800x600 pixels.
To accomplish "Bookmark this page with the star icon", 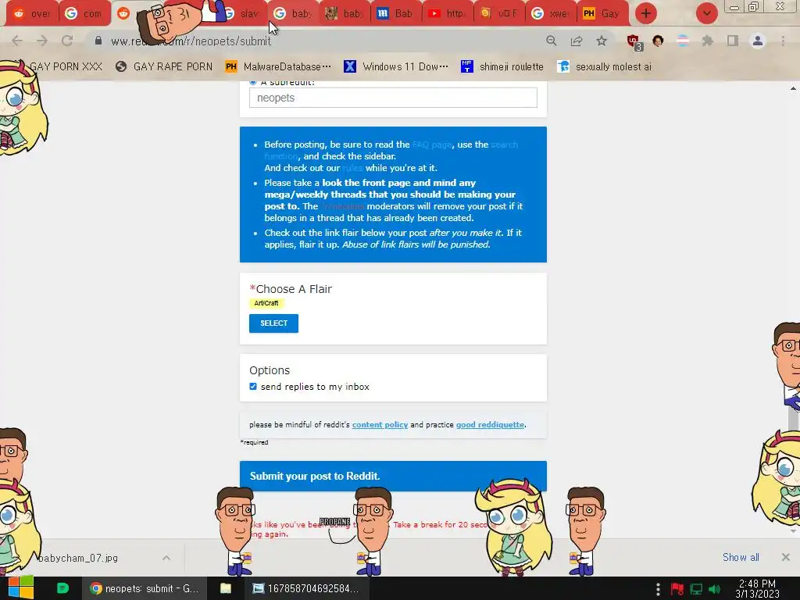I will coord(602,41).
